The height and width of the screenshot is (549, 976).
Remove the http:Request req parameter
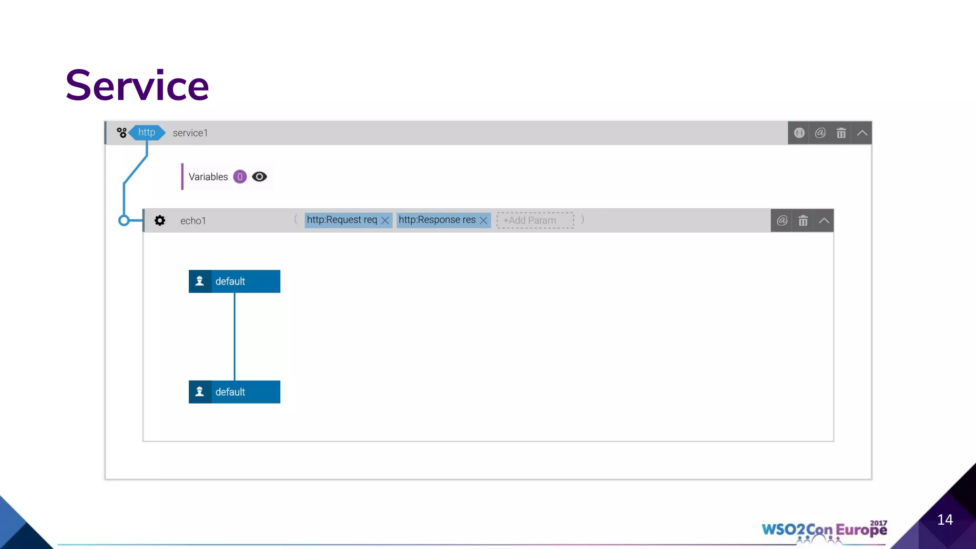tap(385, 220)
